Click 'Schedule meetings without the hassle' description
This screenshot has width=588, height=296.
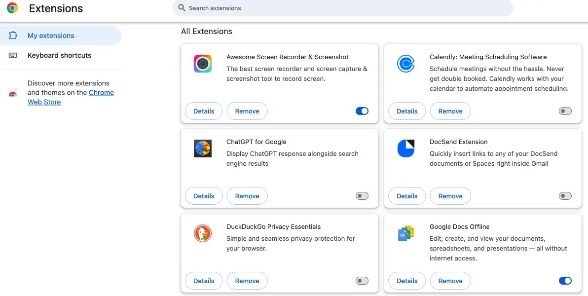point(499,79)
